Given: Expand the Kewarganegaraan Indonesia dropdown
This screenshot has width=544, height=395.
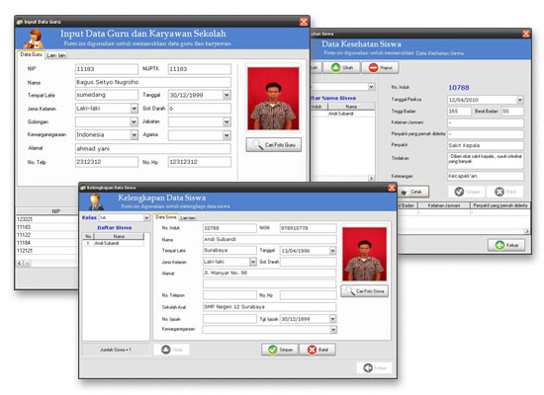Looking at the screenshot, I should pos(135,134).
